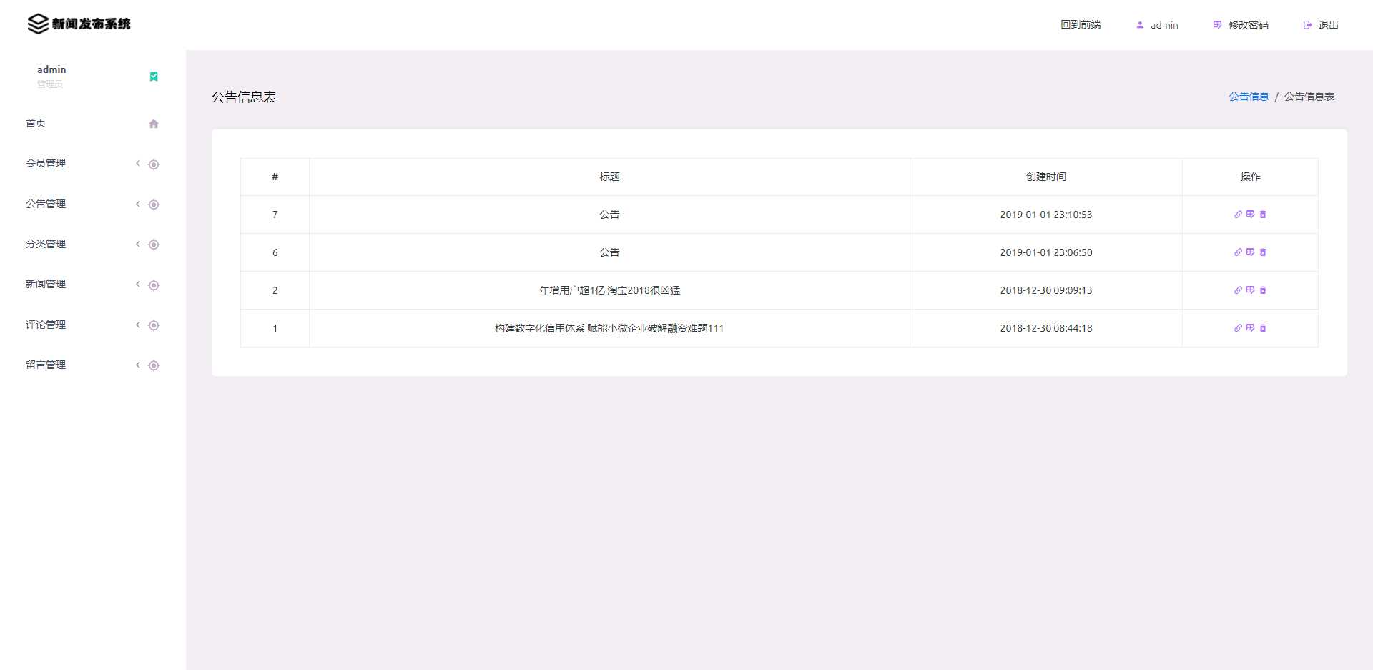Toggle the pin icon next to 会员管理
The image size is (1373, 670).
pos(154,164)
